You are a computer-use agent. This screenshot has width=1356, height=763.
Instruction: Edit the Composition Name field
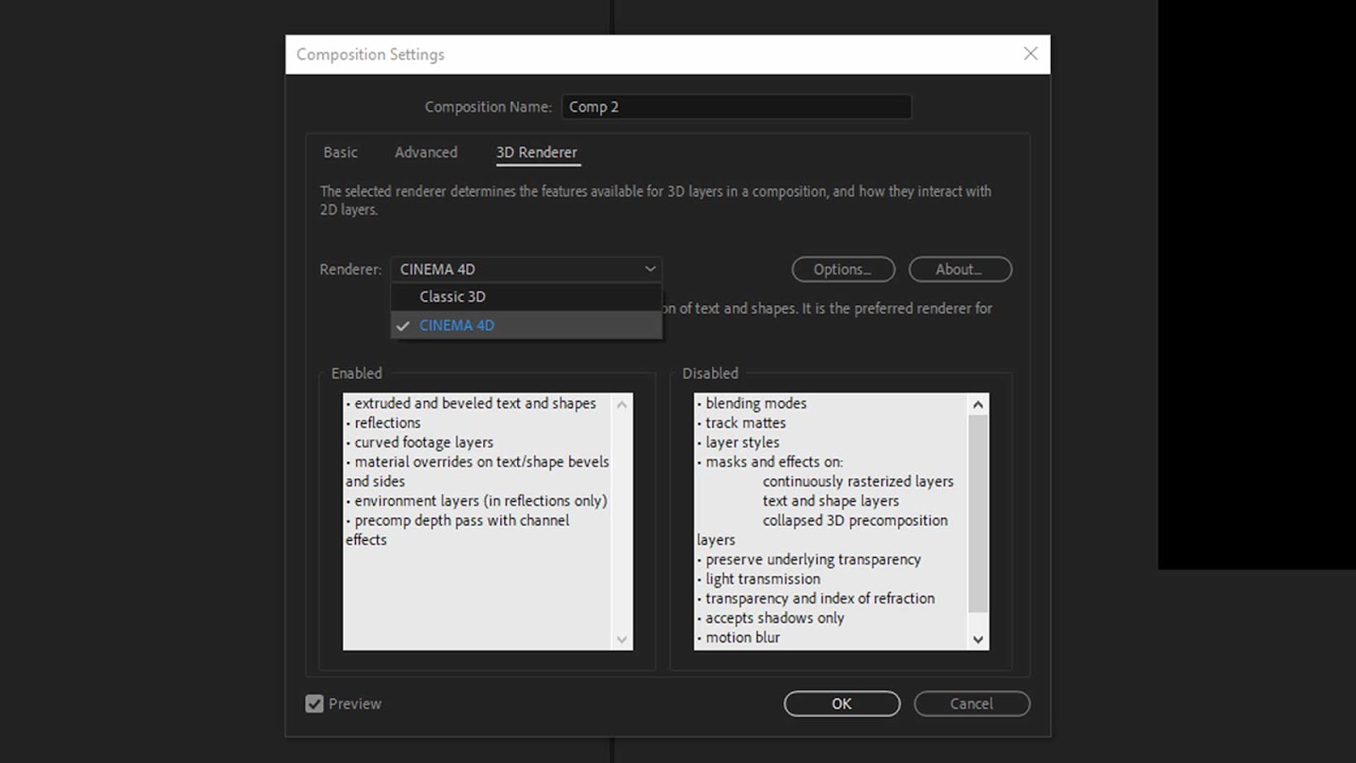736,107
